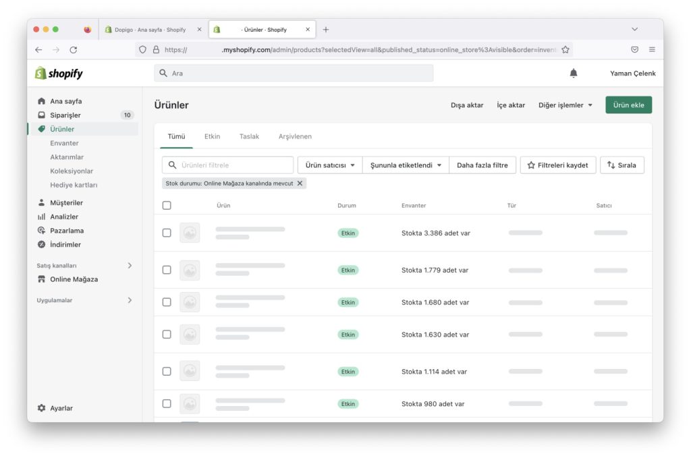Click Etkin badge of 3.386 stock row
691x458 pixels.
click(x=348, y=233)
